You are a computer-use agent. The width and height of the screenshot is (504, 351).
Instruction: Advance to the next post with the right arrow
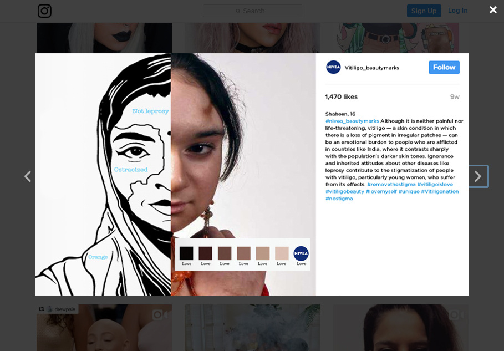pyautogui.click(x=477, y=176)
